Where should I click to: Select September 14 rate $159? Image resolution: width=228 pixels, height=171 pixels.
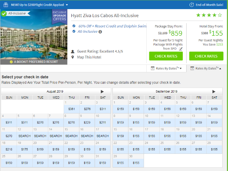click(214, 123)
